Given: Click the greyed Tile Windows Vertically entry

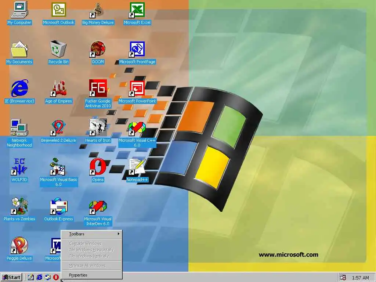Looking at the screenshot, I should pyautogui.click(x=92, y=256).
